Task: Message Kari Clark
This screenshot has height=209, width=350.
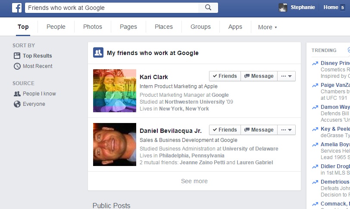Action: [x=259, y=76]
